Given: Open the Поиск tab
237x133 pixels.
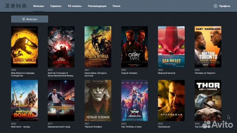Looking at the screenshot, I should 117,6.
